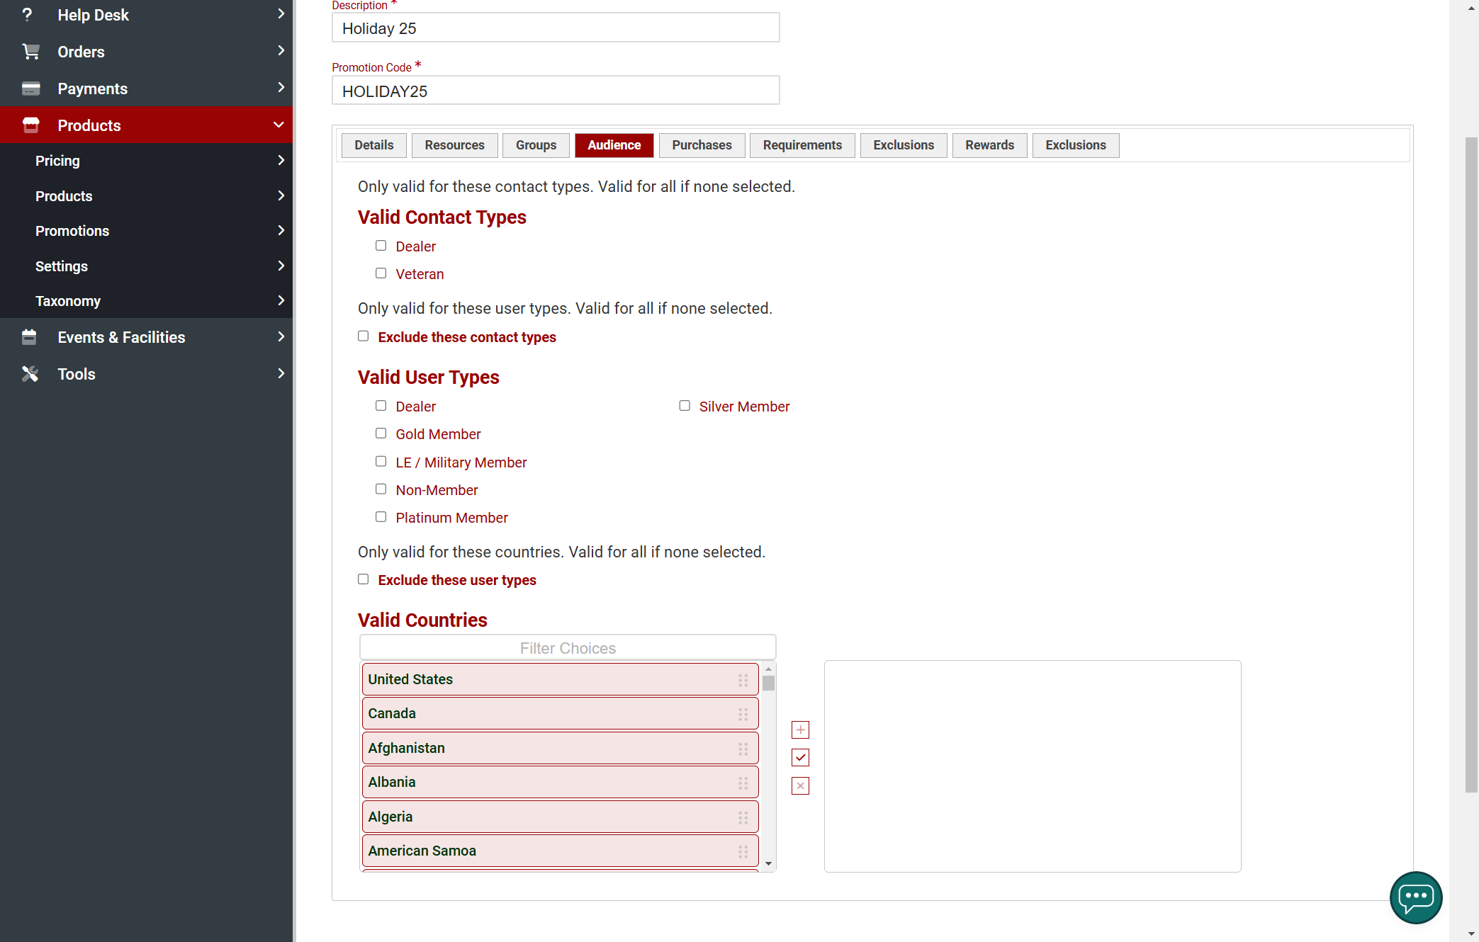Select United States in the countries list
This screenshot has width=1479, height=942.
tap(560, 679)
